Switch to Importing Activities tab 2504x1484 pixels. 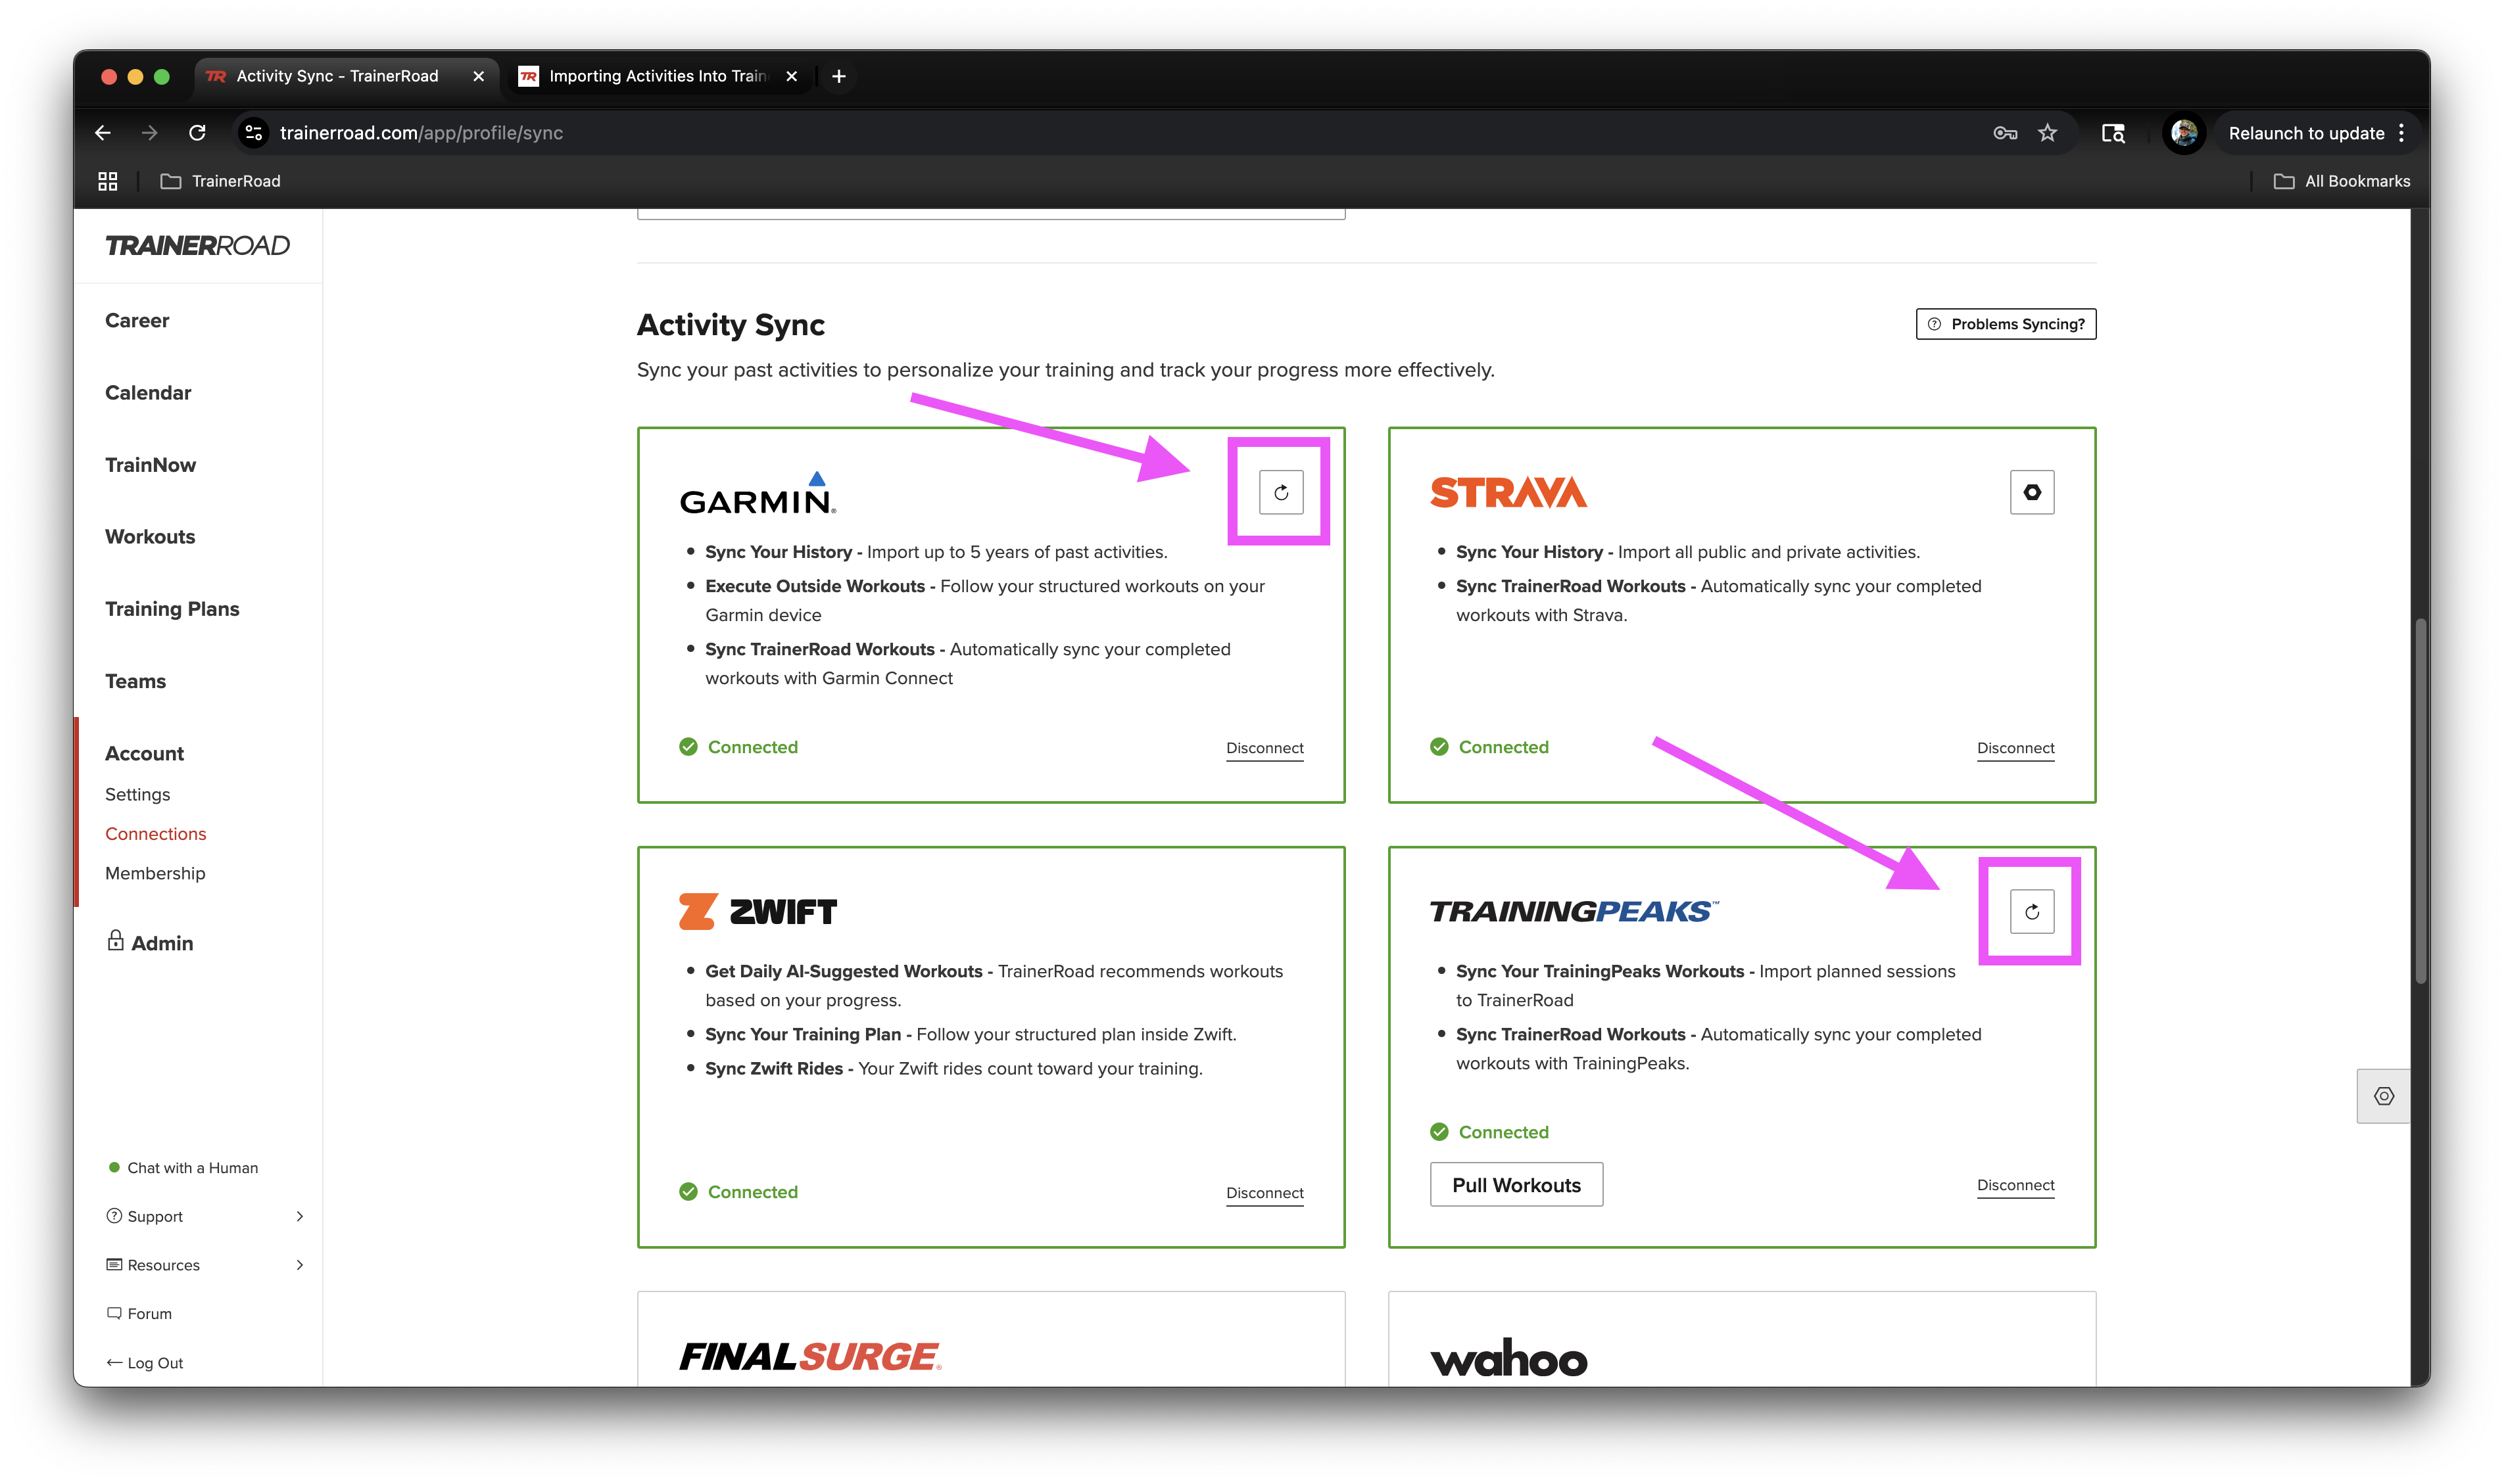(x=658, y=76)
